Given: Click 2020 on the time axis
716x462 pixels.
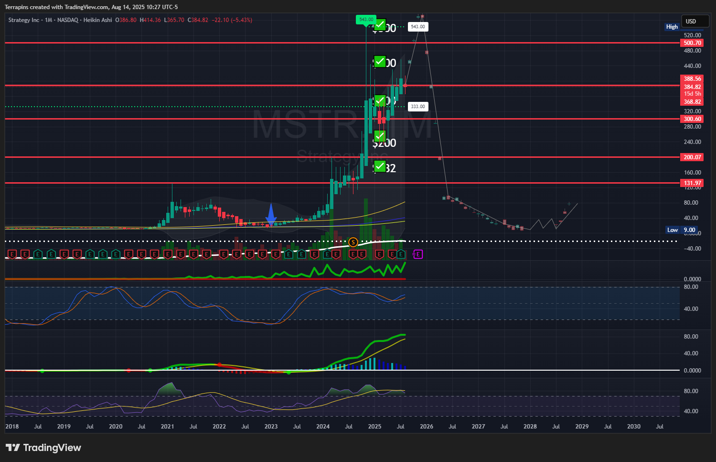Looking at the screenshot, I should click(116, 427).
